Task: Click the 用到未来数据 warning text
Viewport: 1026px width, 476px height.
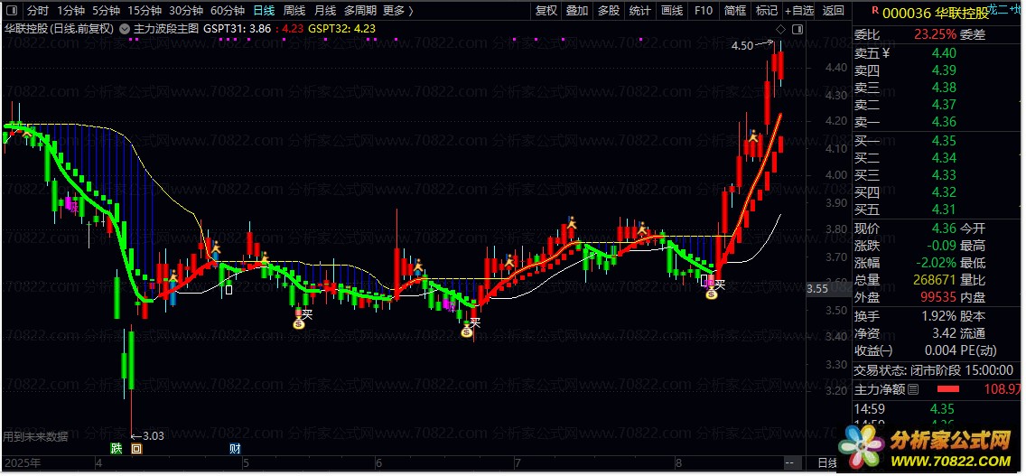Action: 35,436
